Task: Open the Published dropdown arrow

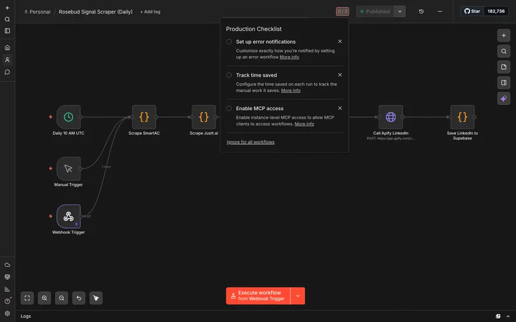Action: pos(400,12)
